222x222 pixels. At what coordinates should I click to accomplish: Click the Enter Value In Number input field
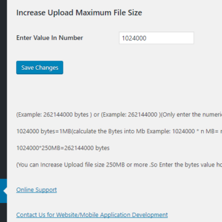[x=157, y=38]
